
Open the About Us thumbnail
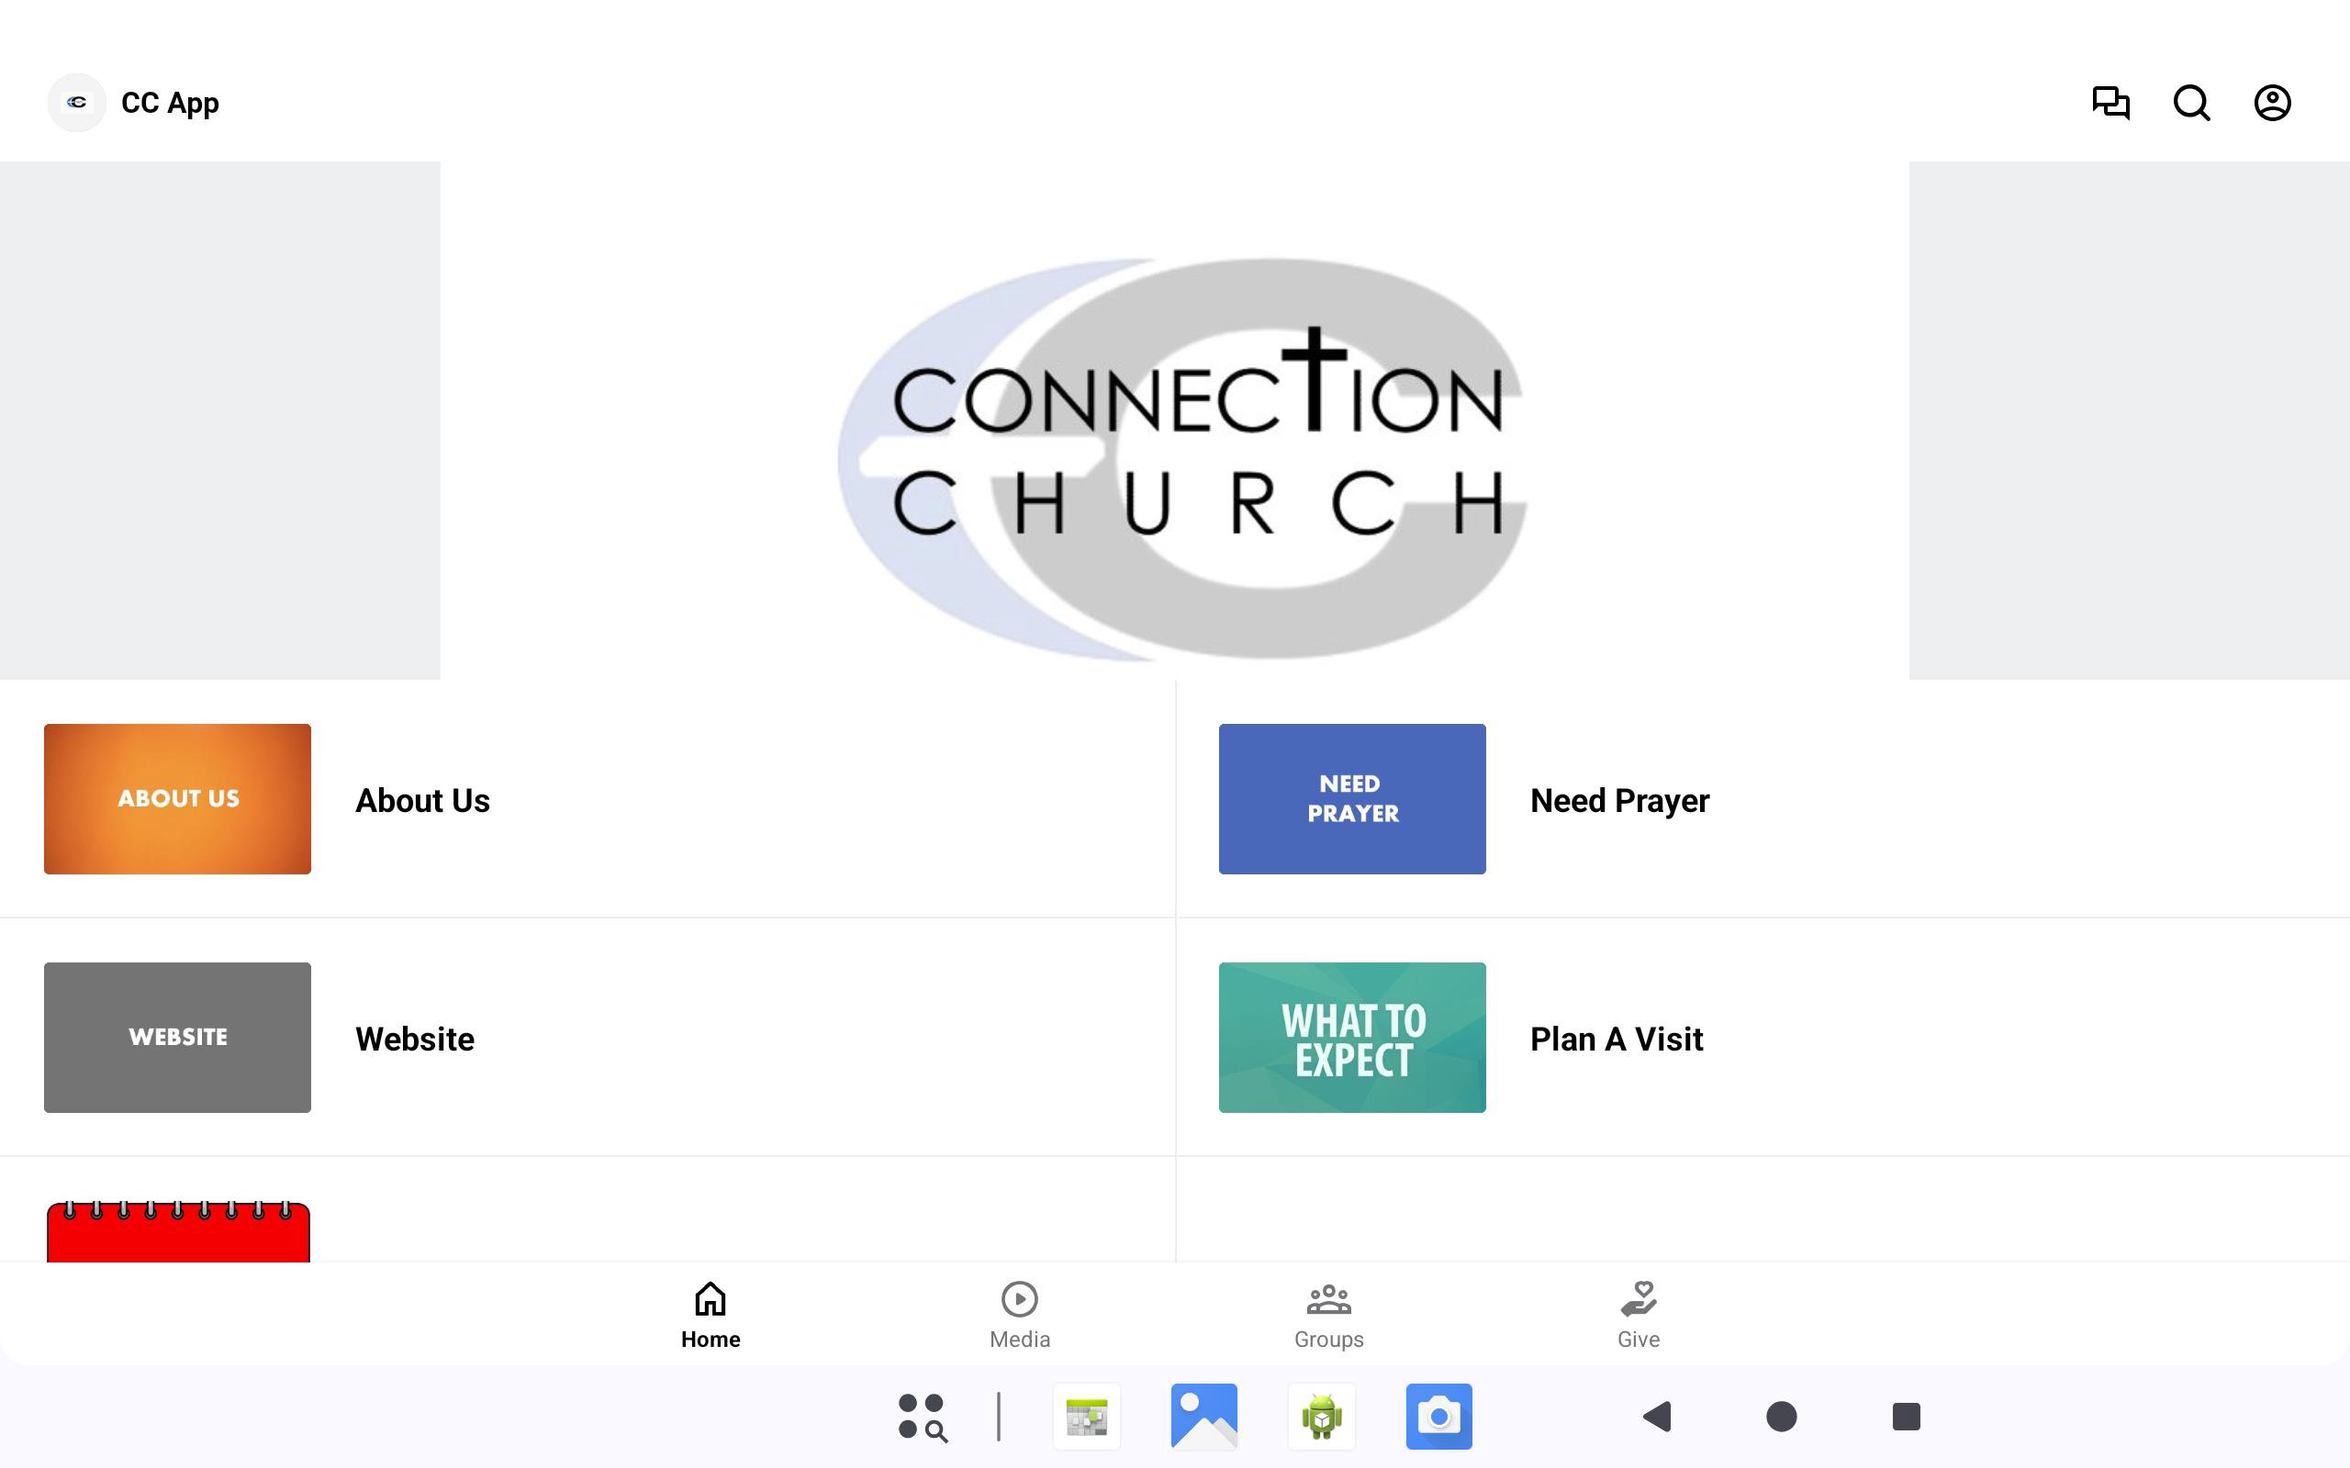(x=178, y=798)
